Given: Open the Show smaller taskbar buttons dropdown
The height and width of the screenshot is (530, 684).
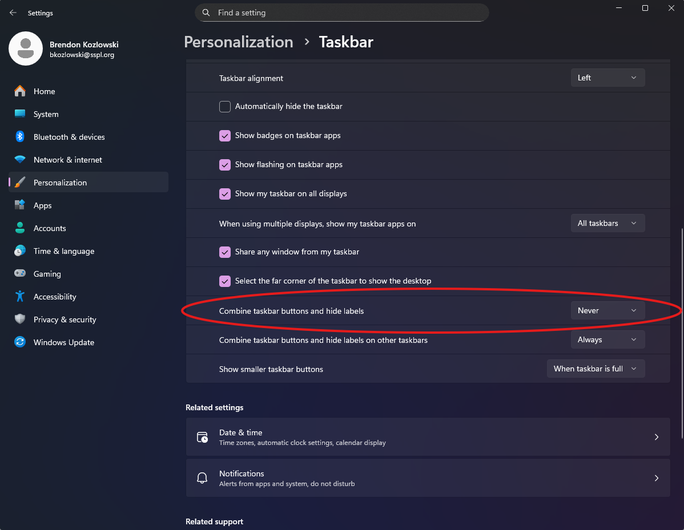Looking at the screenshot, I should tap(596, 369).
